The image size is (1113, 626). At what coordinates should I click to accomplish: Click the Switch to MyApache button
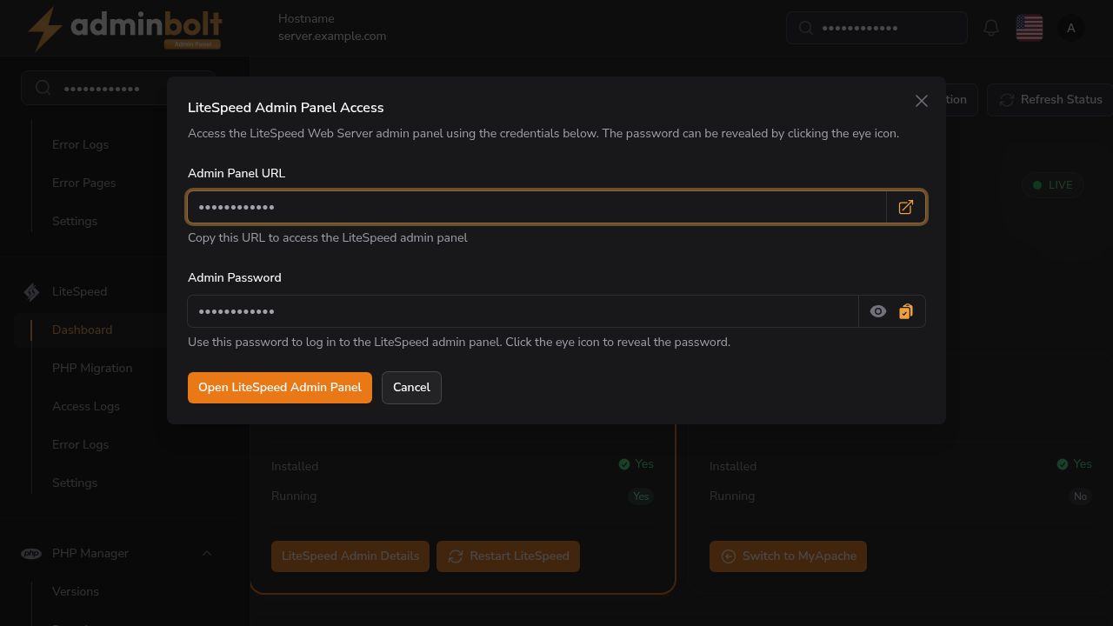tap(788, 556)
